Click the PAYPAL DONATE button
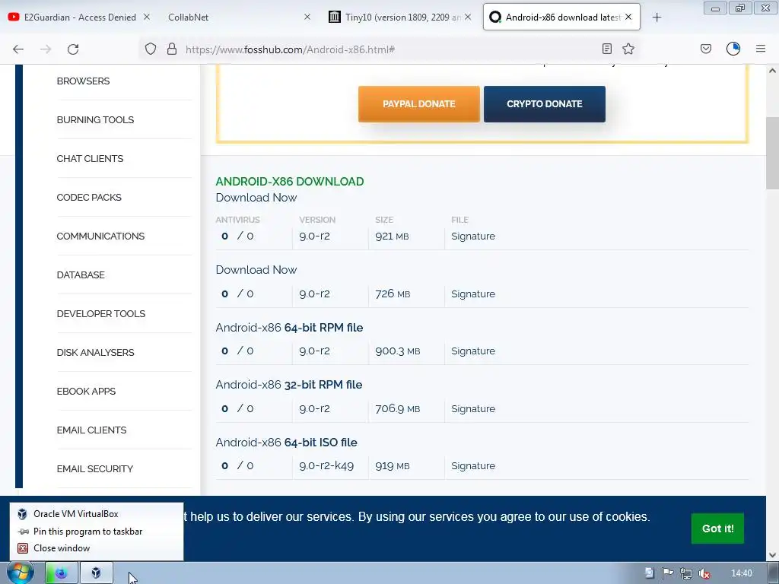779x584 pixels. [x=419, y=103]
